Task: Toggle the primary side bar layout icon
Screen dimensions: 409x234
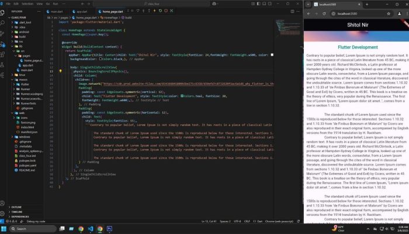Action: tap(258, 4)
